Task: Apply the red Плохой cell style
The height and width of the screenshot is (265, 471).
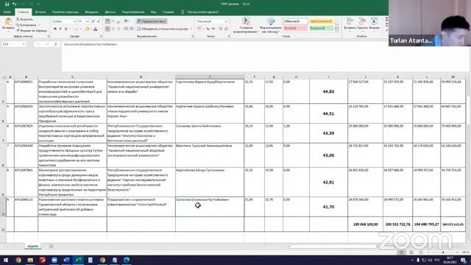Action: coord(295,28)
